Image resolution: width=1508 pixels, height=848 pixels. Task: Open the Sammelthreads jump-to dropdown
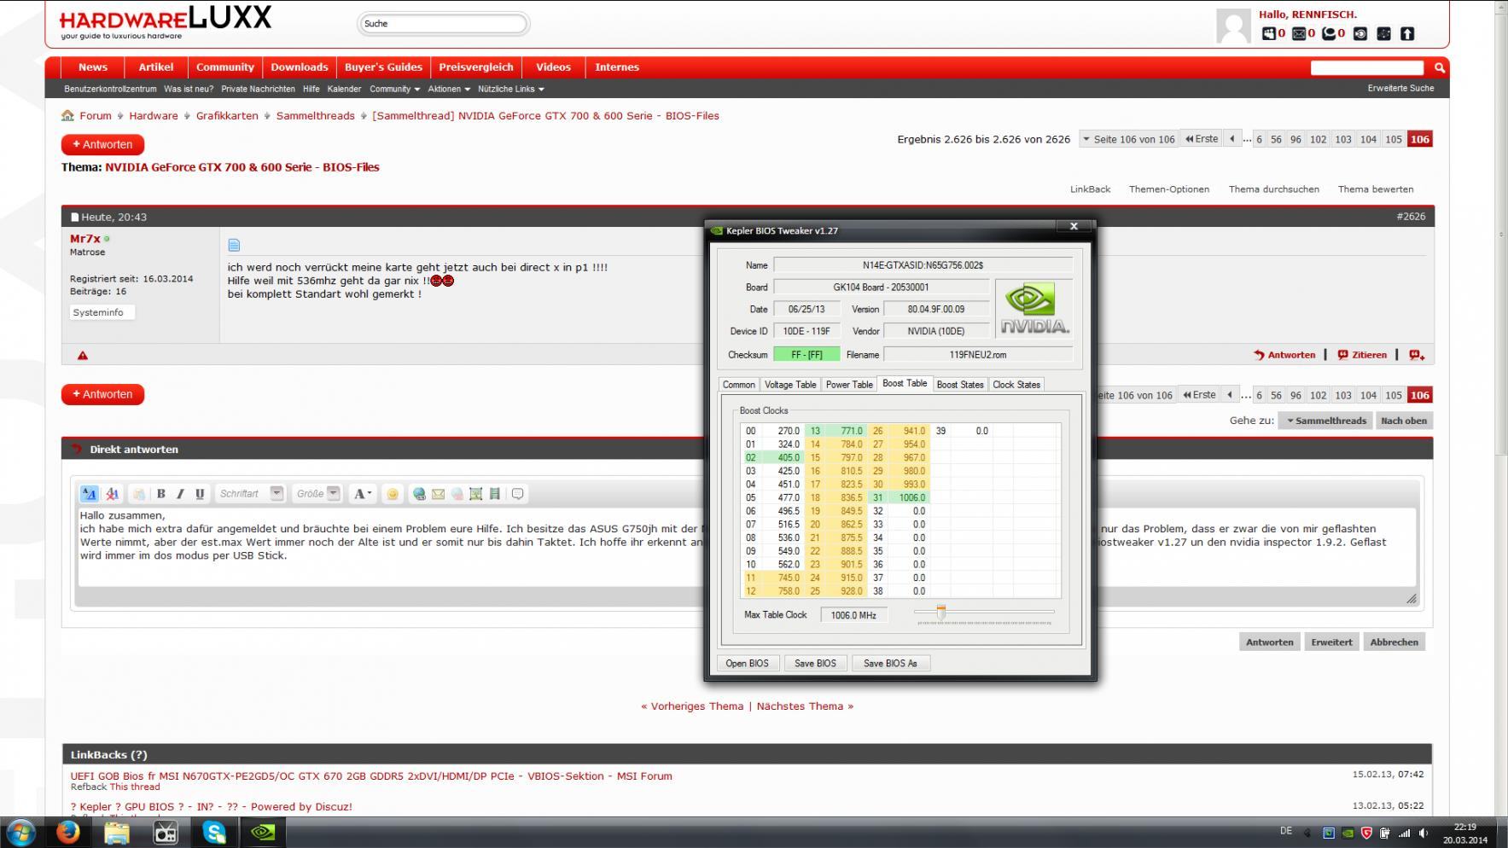[1325, 421]
